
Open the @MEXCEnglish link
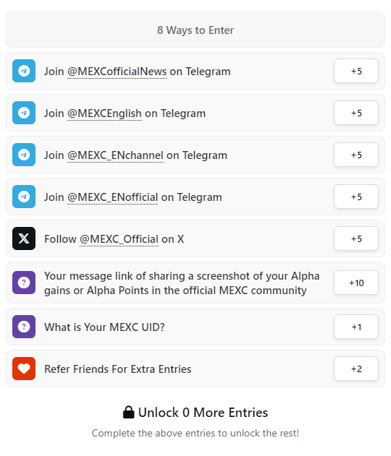pos(104,113)
